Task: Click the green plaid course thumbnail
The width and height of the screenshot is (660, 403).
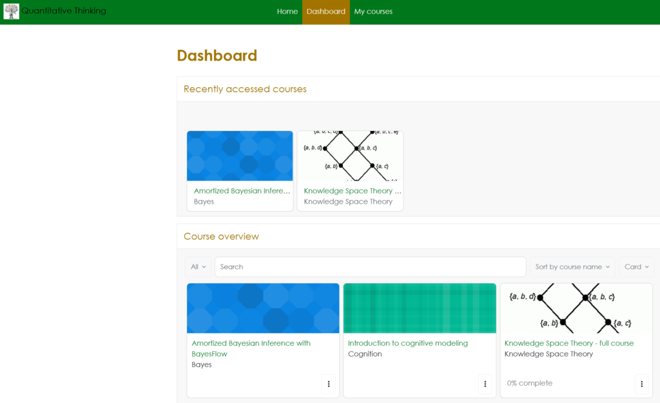Action: coord(420,308)
